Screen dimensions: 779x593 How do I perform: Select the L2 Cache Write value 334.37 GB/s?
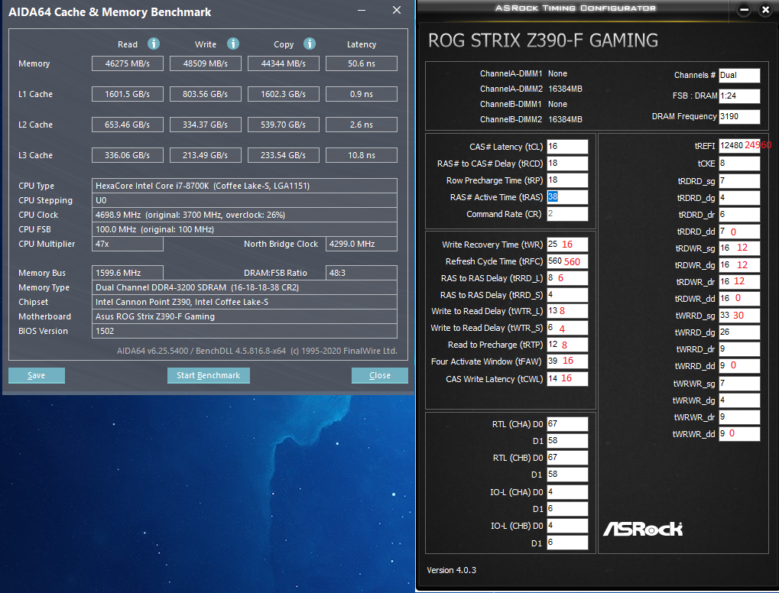205,125
